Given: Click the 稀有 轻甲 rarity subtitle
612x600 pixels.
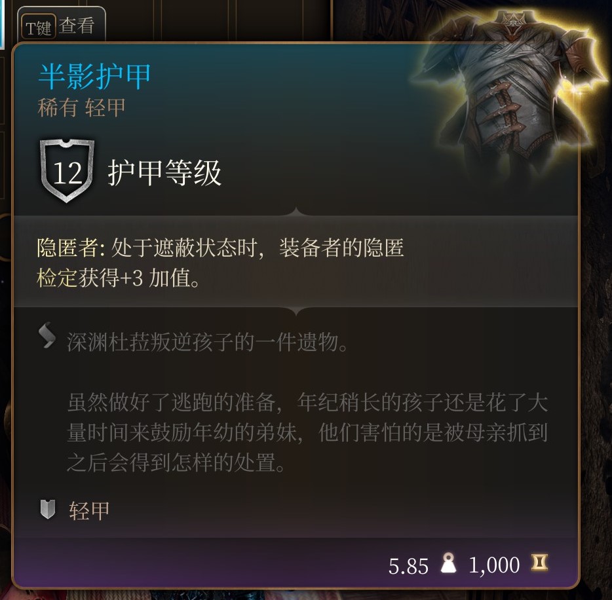Looking at the screenshot, I should (x=81, y=107).
